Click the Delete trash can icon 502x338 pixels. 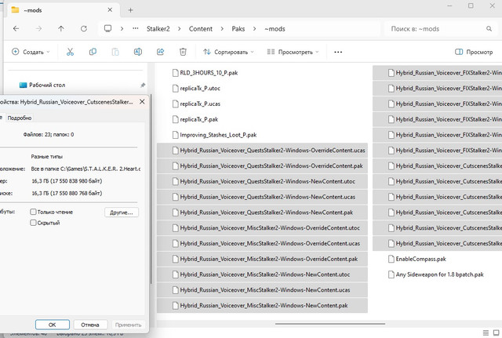point(183,52)
